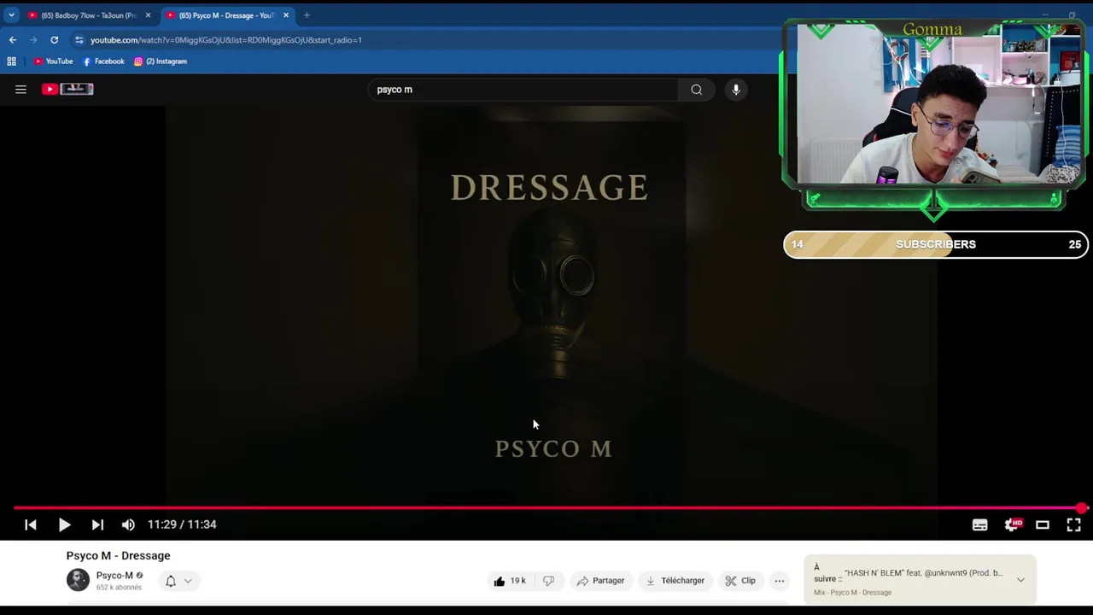The image size is (1093, 615).
Task: Share video with Partager button
Action: pyautogui.click(x=600, y=581)
